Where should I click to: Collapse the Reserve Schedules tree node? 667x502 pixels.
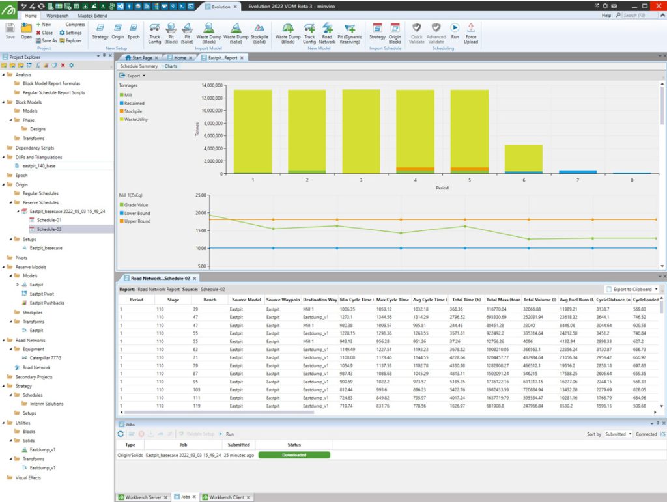point(11,202)
